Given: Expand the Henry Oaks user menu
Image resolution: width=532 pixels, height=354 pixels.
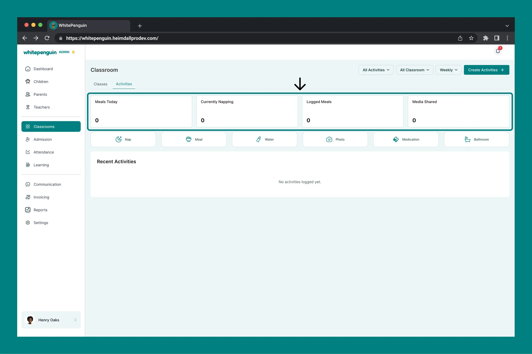Looking at the screenshot, I should coord(51,320).
